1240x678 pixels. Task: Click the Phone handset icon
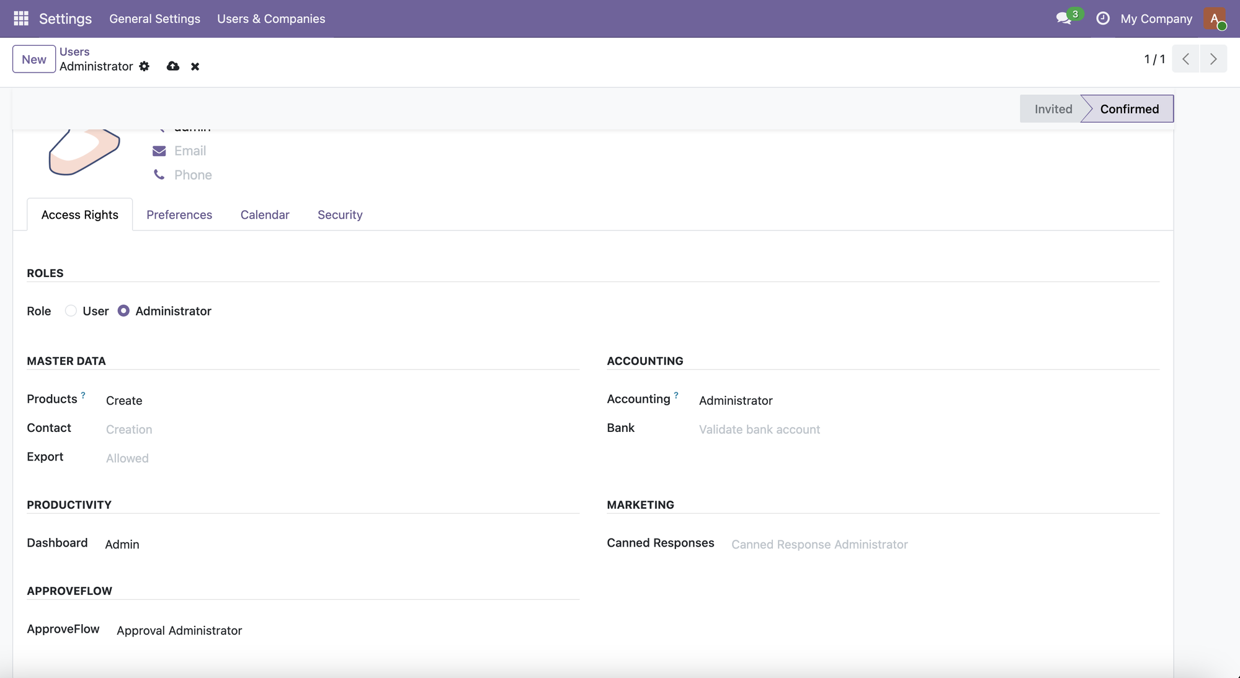(159, 174)
